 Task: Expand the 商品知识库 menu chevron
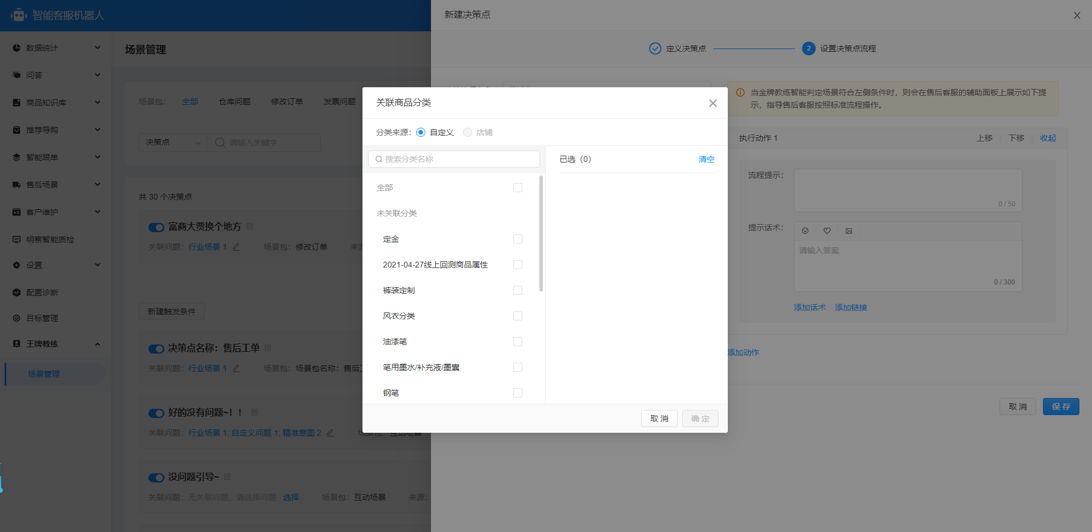(98, 103)
